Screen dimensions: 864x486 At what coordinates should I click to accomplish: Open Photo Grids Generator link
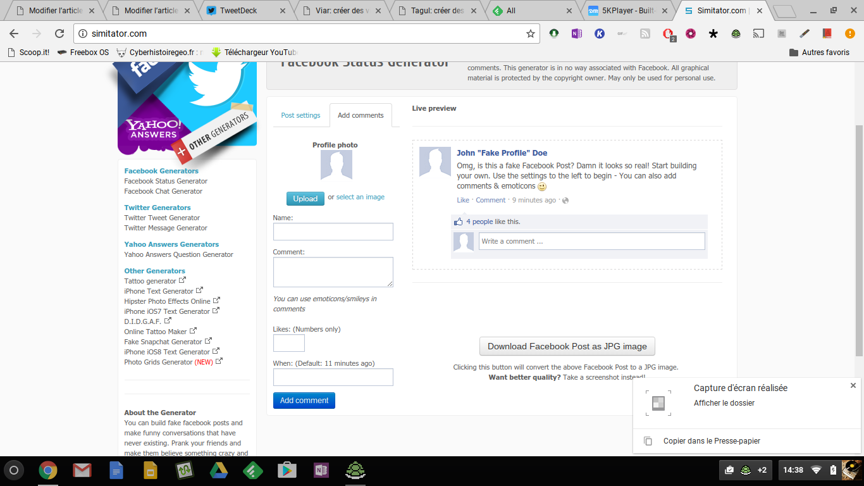click(173, 362)
